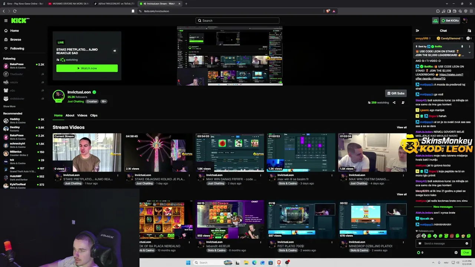Image resolution: width=475 pixels, height=267 pixels.
Task: Open the Brave wallet icon
Action: (455, 11)
